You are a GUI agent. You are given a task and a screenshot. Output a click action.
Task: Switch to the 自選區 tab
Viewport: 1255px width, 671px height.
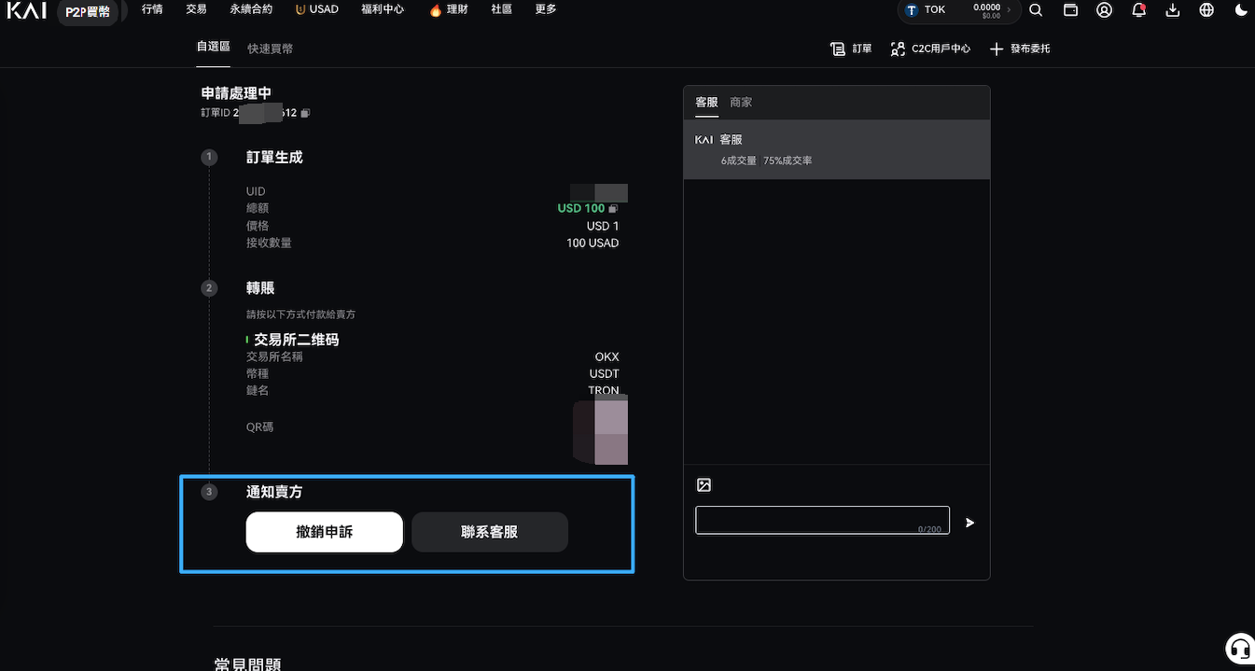(213, 47)
